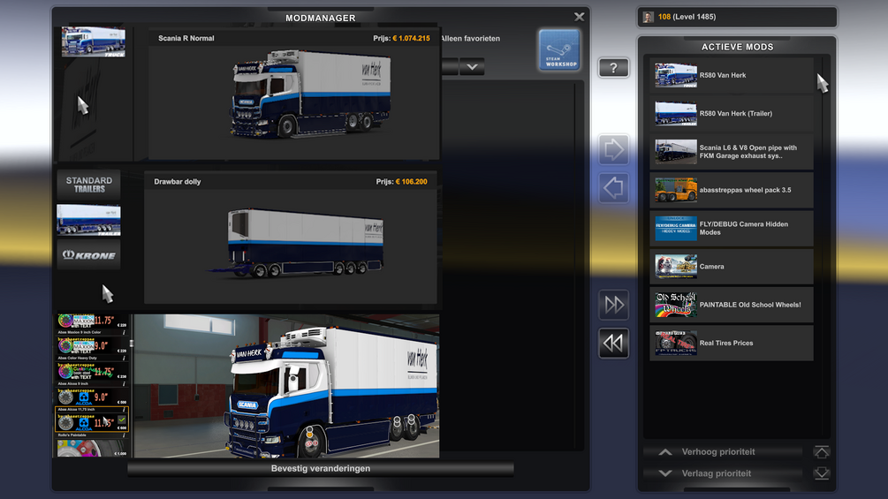Screen dimensions: 888x499
Task: Click the MODMANAGER window title
Action: [x=321, y=18]
